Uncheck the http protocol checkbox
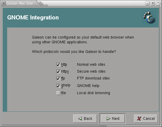162x127 pixels. point(58,65)
